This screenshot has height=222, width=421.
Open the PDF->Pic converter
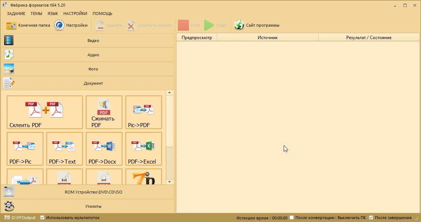[x=25, y=149]
